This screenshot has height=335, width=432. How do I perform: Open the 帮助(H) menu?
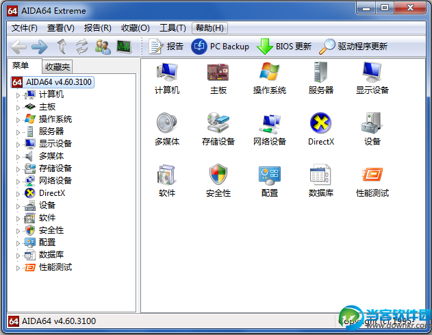click(209, 28)
